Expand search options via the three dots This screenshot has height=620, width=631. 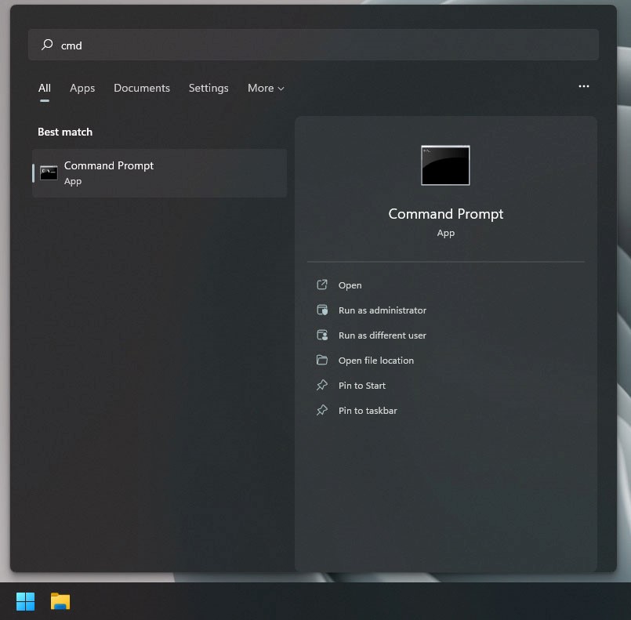tap(583, 87)
